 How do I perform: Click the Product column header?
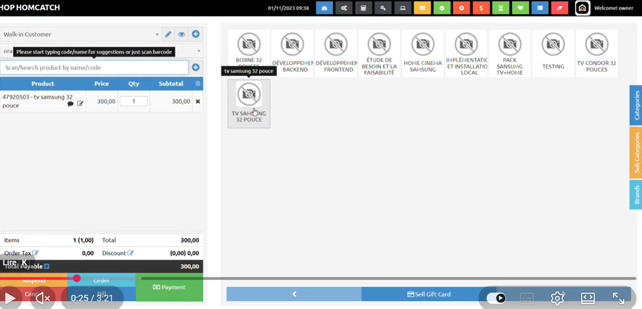click(43, 84)
